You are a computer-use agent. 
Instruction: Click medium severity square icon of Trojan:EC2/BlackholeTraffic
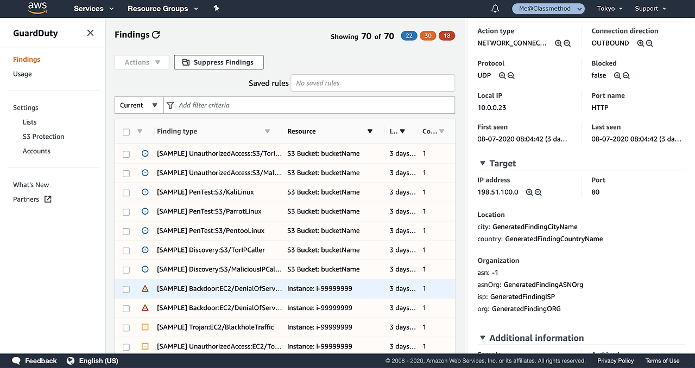145,327
